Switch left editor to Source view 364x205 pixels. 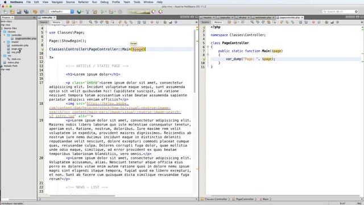pos(44,22)
